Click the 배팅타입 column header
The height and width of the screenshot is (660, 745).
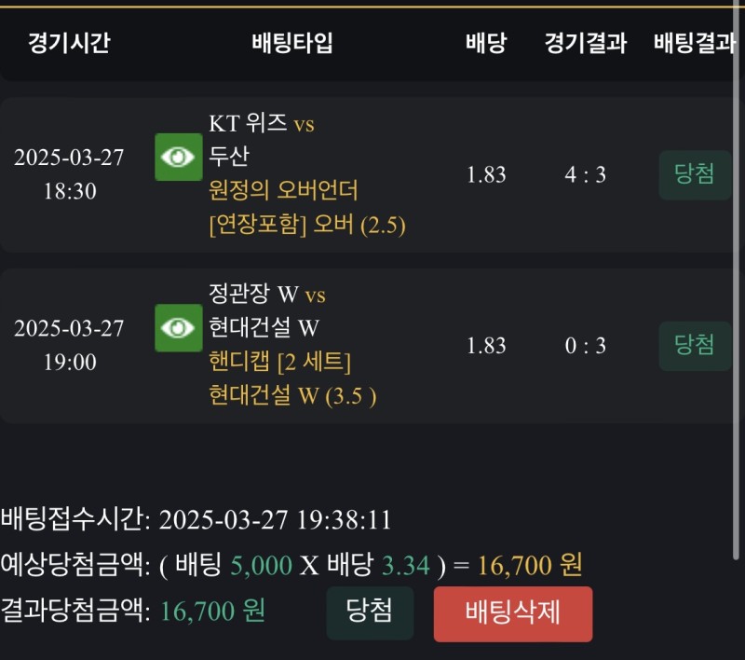292,43
